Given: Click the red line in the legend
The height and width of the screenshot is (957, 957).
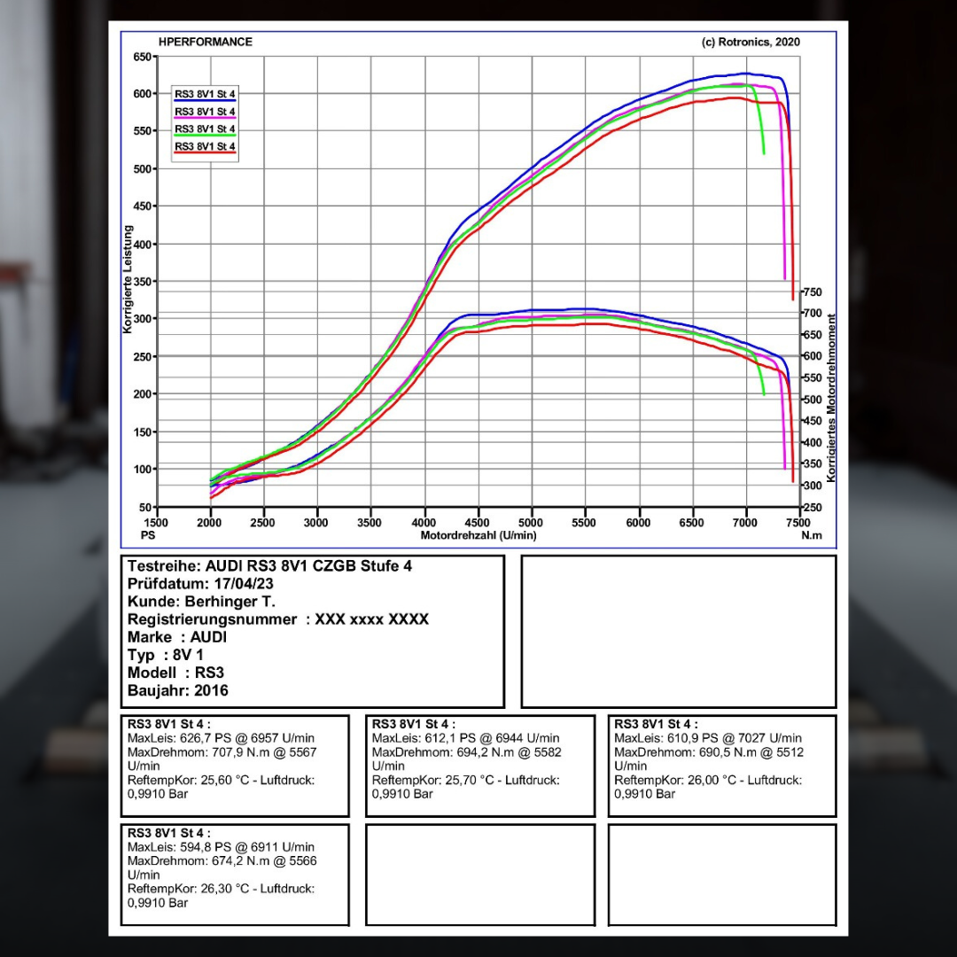Looking at the screenshot, I should click(x=205, y=153).
